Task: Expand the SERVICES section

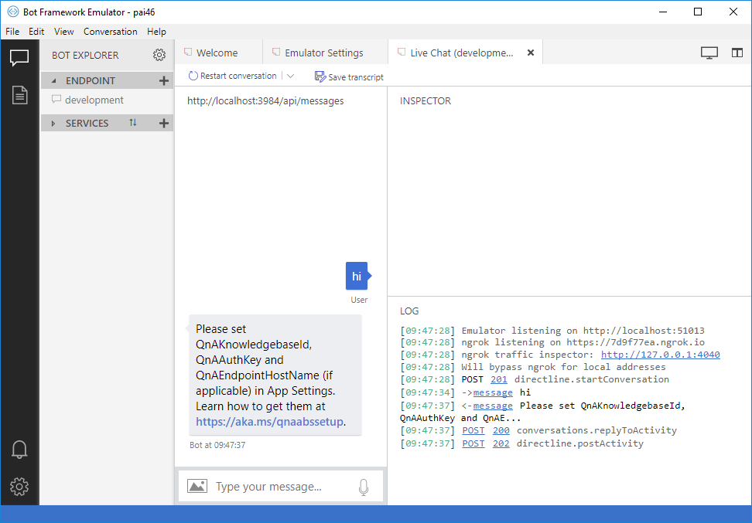Action: tap(53, 123)
